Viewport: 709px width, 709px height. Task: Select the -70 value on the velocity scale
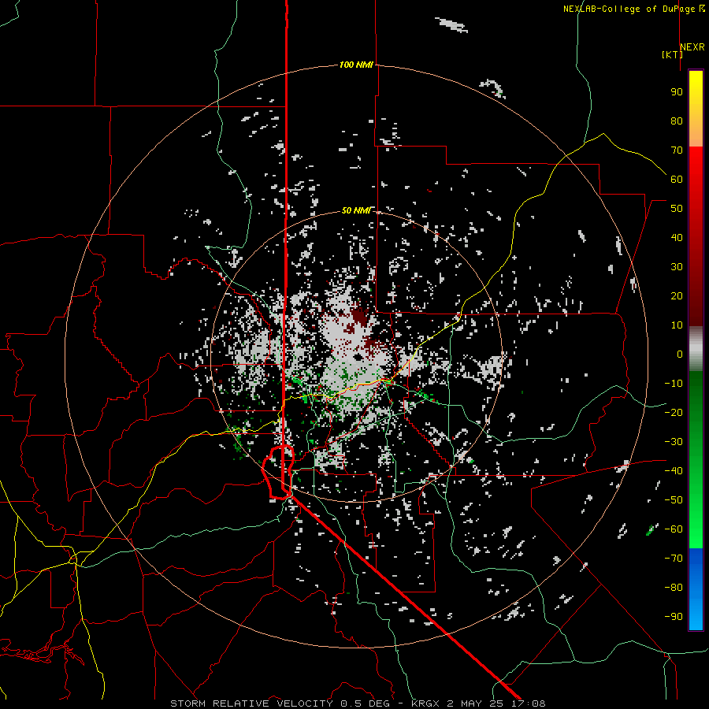tap(674, 559)
